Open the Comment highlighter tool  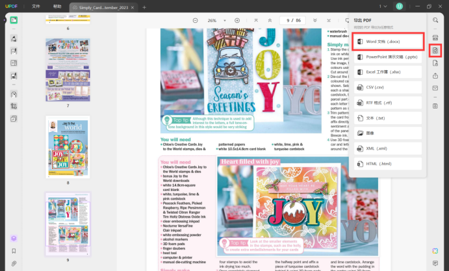pos(14,38)
